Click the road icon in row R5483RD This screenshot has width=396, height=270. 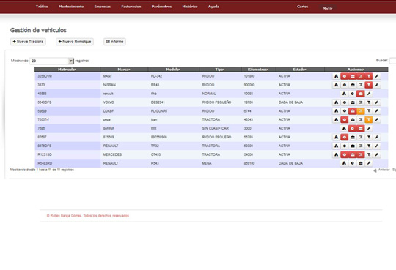344,163
